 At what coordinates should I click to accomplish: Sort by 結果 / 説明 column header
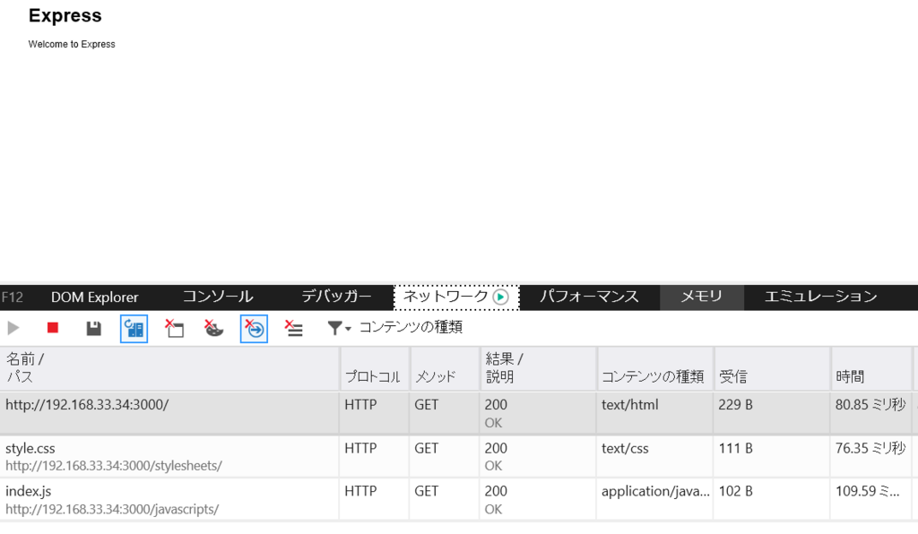click(x=538, y=368)
